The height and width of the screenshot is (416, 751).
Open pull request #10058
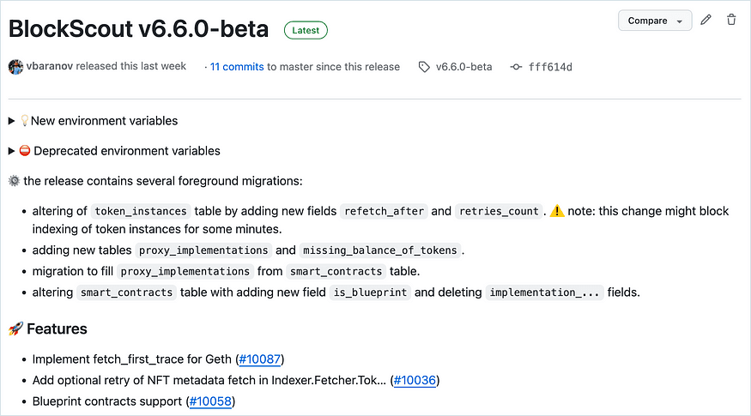click(x=210, y=401)
